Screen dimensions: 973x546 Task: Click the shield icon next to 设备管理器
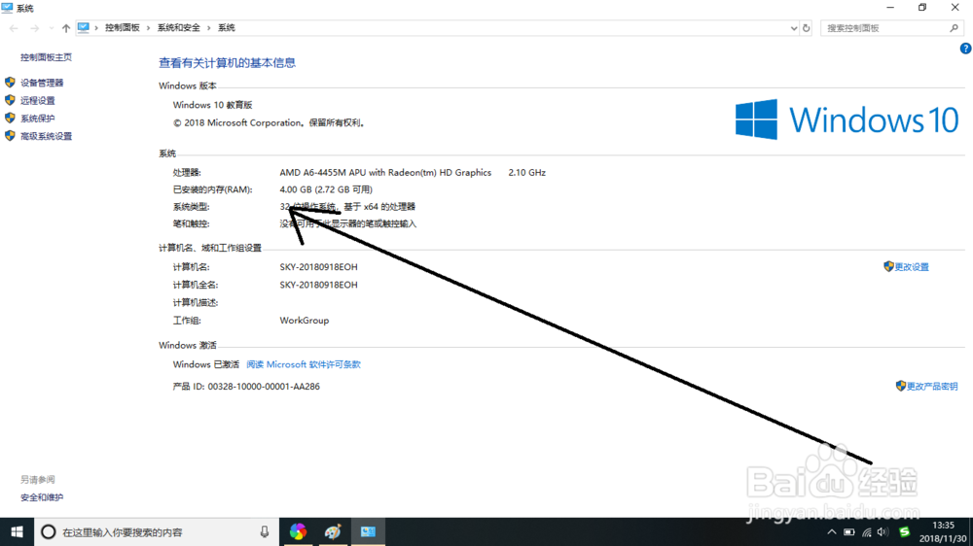pyautogui.click(x=10, y=82)
